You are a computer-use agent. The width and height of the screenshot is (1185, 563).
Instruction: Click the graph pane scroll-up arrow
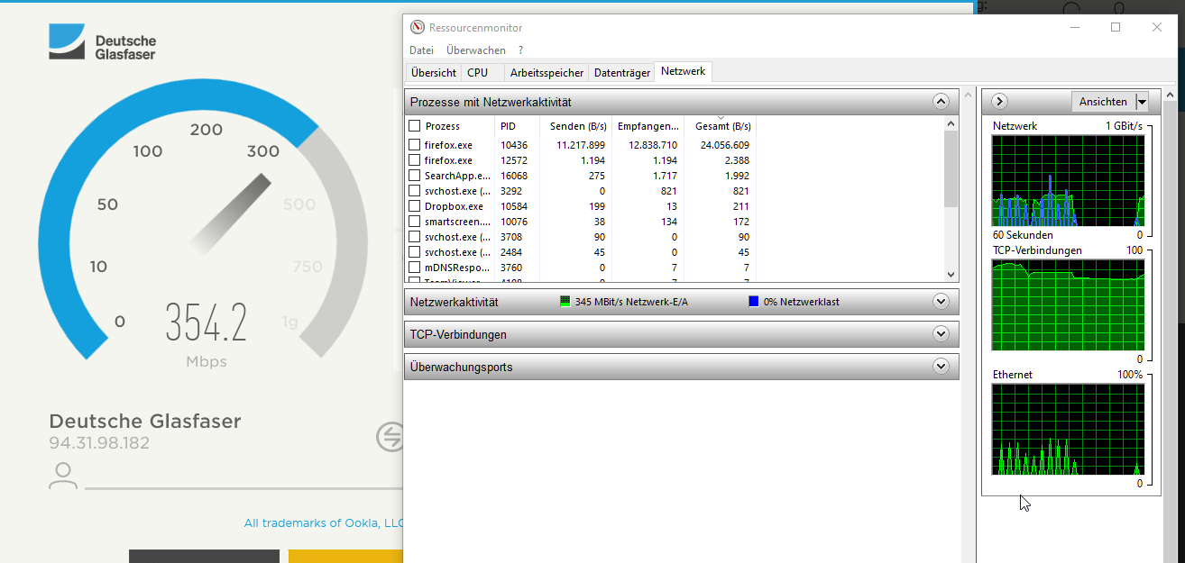pyautogui.click(x=1170, y=95)
